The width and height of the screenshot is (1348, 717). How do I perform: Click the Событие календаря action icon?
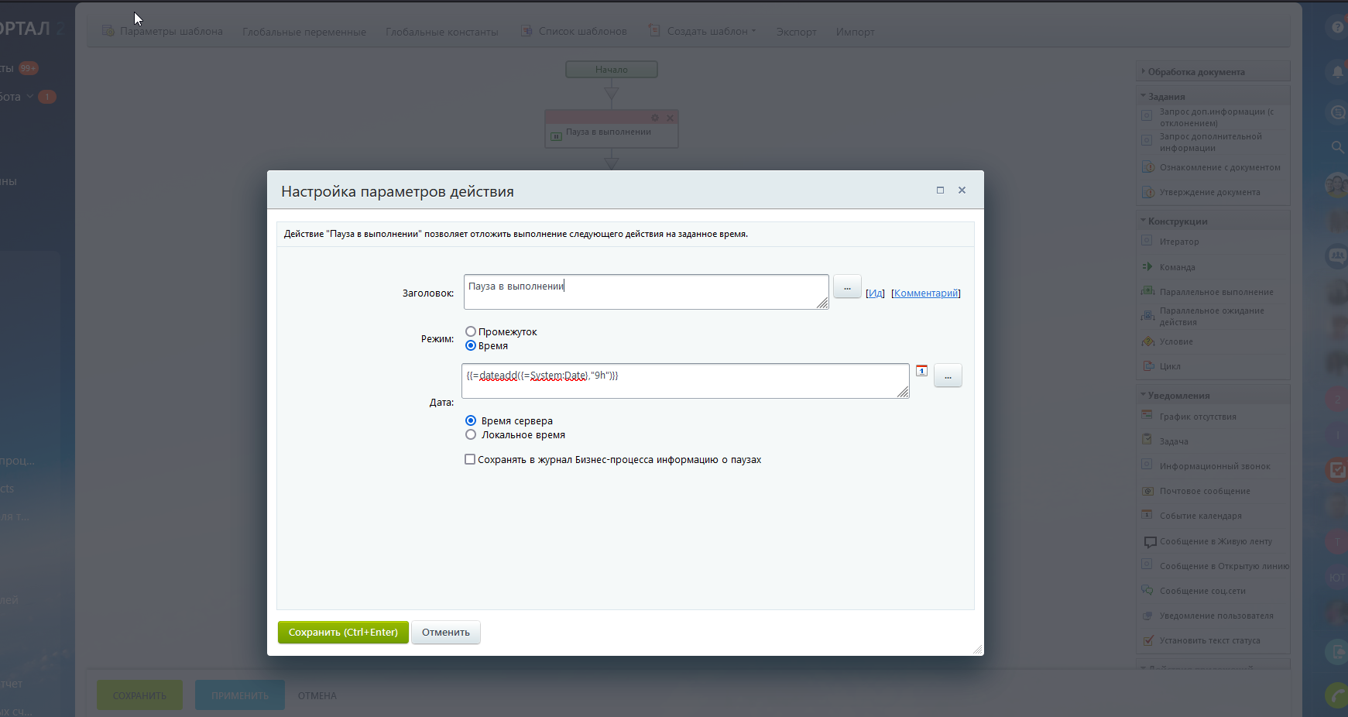click(x=1147, y=516)
